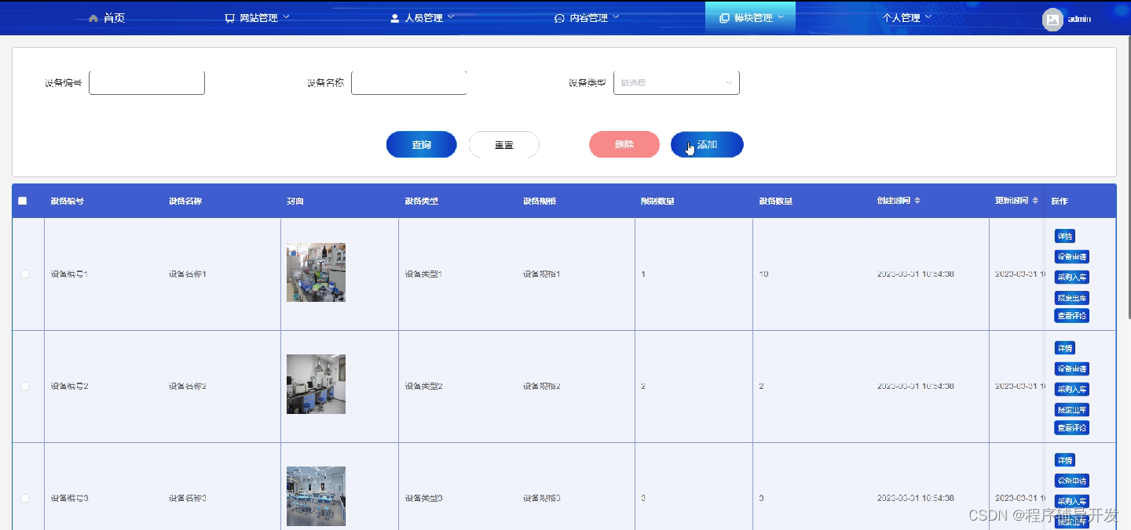Click 详情 for the 设备编号2 row
Viewport: 1131px width, 530px height.
click(1065, 349)
